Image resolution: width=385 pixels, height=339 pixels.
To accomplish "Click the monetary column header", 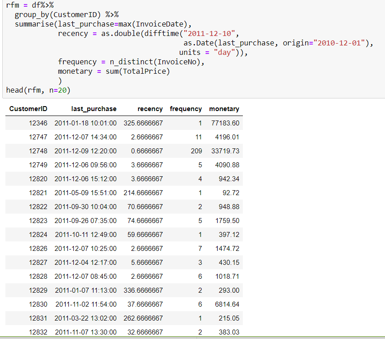I will point(224,109).
